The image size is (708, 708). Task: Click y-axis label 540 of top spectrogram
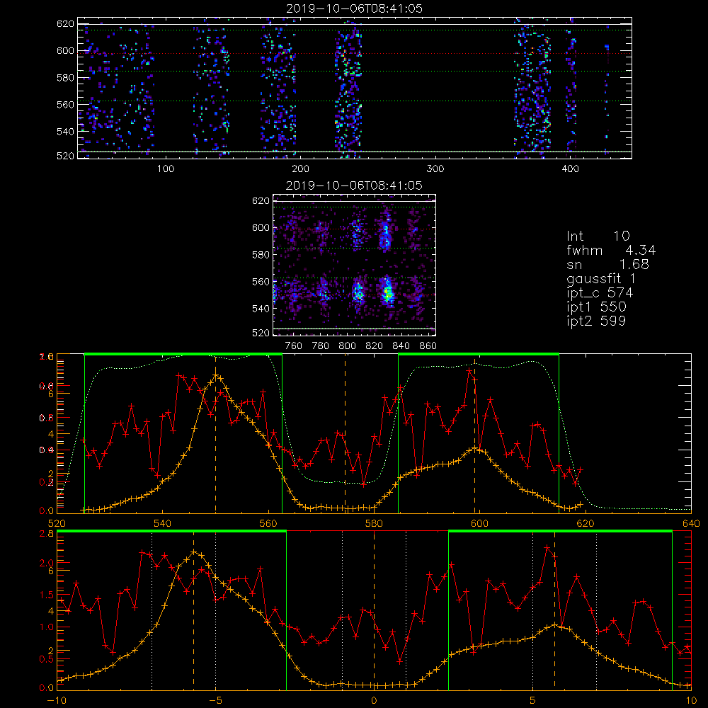click(65, 132)
